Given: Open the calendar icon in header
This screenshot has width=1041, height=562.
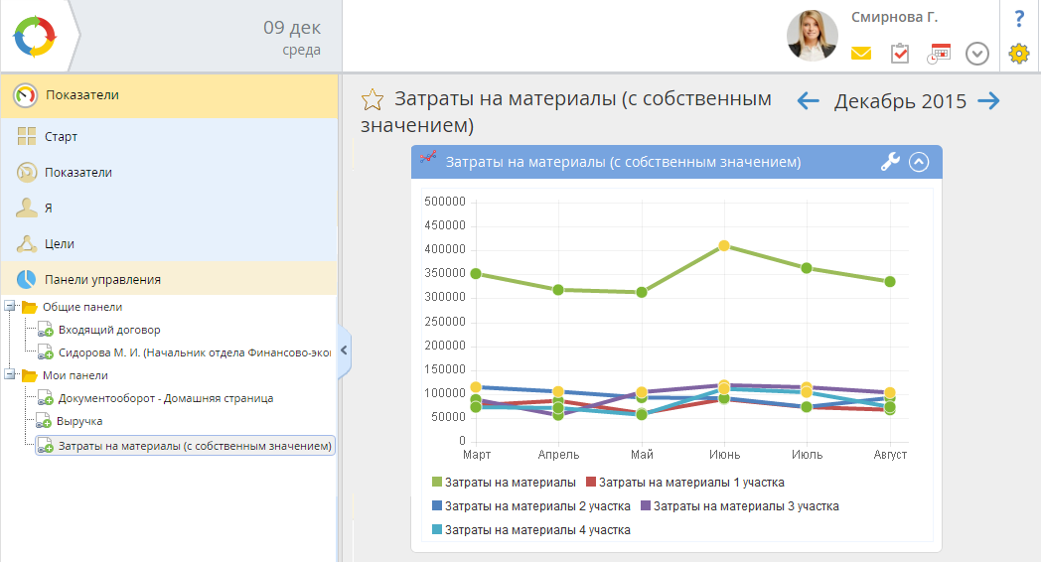Looking at the screenshot, I should point(939,54).
